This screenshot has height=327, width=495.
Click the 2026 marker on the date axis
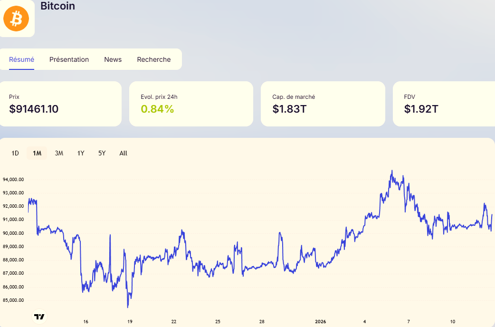coord(320,321)
